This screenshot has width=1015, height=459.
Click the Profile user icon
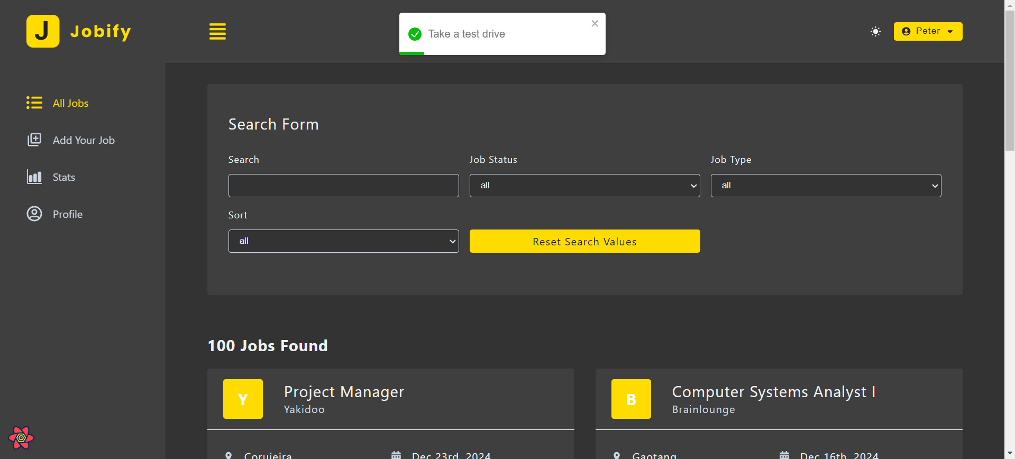pos(34,214)
